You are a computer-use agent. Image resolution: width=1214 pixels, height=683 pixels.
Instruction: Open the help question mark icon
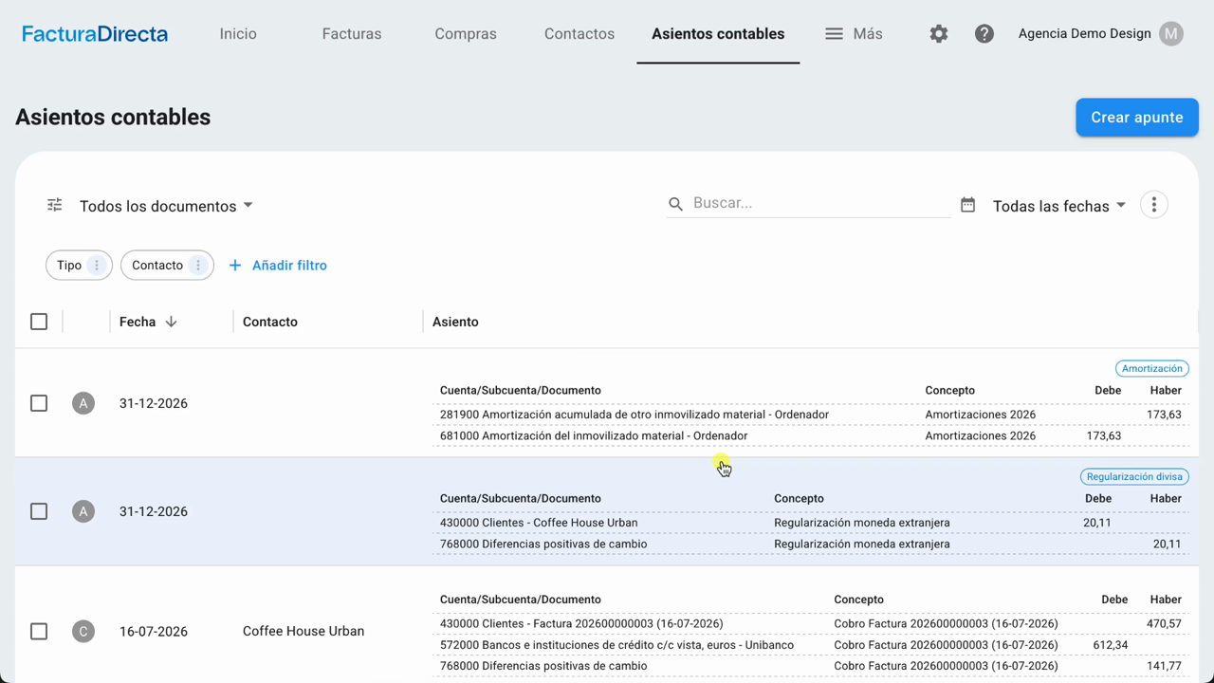(984, 34)
